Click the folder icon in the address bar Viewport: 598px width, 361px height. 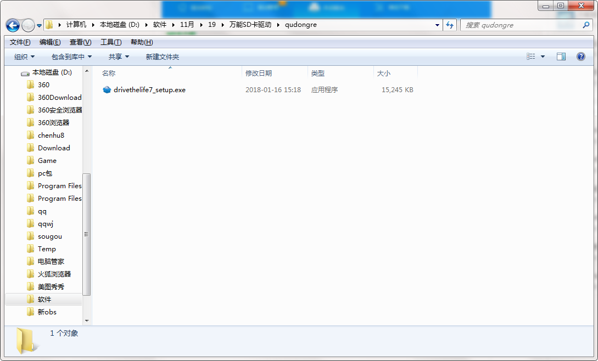point(49,25)
